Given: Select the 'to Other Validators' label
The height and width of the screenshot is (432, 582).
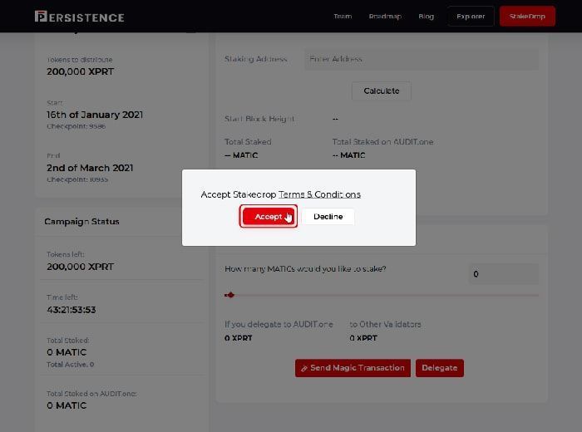Looking at the screenshot, I should [x=385, y=324].
